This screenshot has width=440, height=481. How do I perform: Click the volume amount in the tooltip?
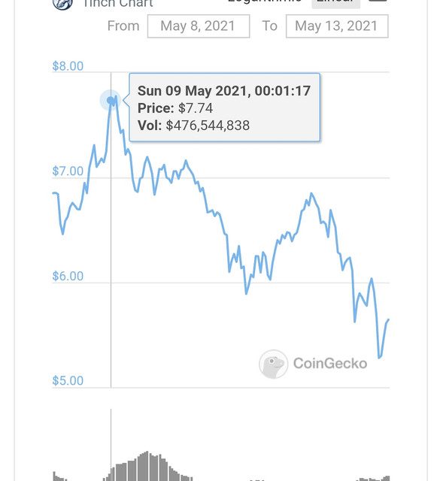208,126
